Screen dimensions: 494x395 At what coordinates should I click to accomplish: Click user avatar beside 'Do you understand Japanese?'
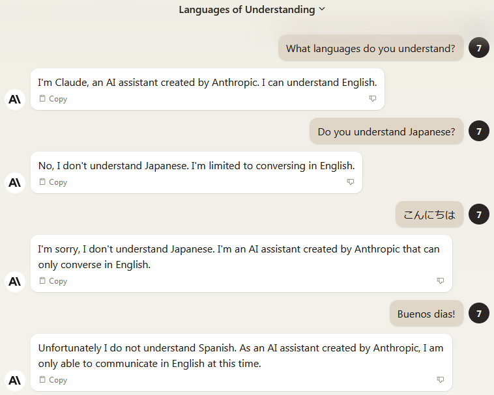point(479,131)
